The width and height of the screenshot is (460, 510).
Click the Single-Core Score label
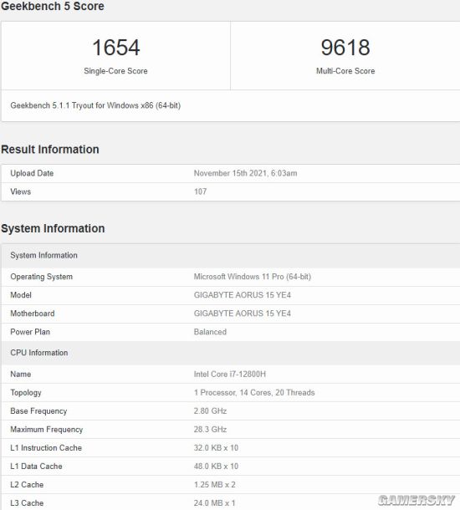pos(115,71)
